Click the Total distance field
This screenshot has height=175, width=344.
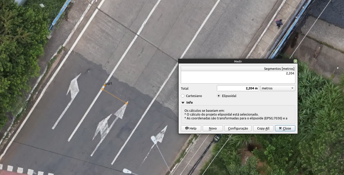coord(238,88)
